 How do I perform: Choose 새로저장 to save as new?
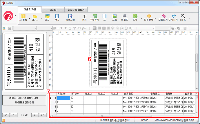70,17
